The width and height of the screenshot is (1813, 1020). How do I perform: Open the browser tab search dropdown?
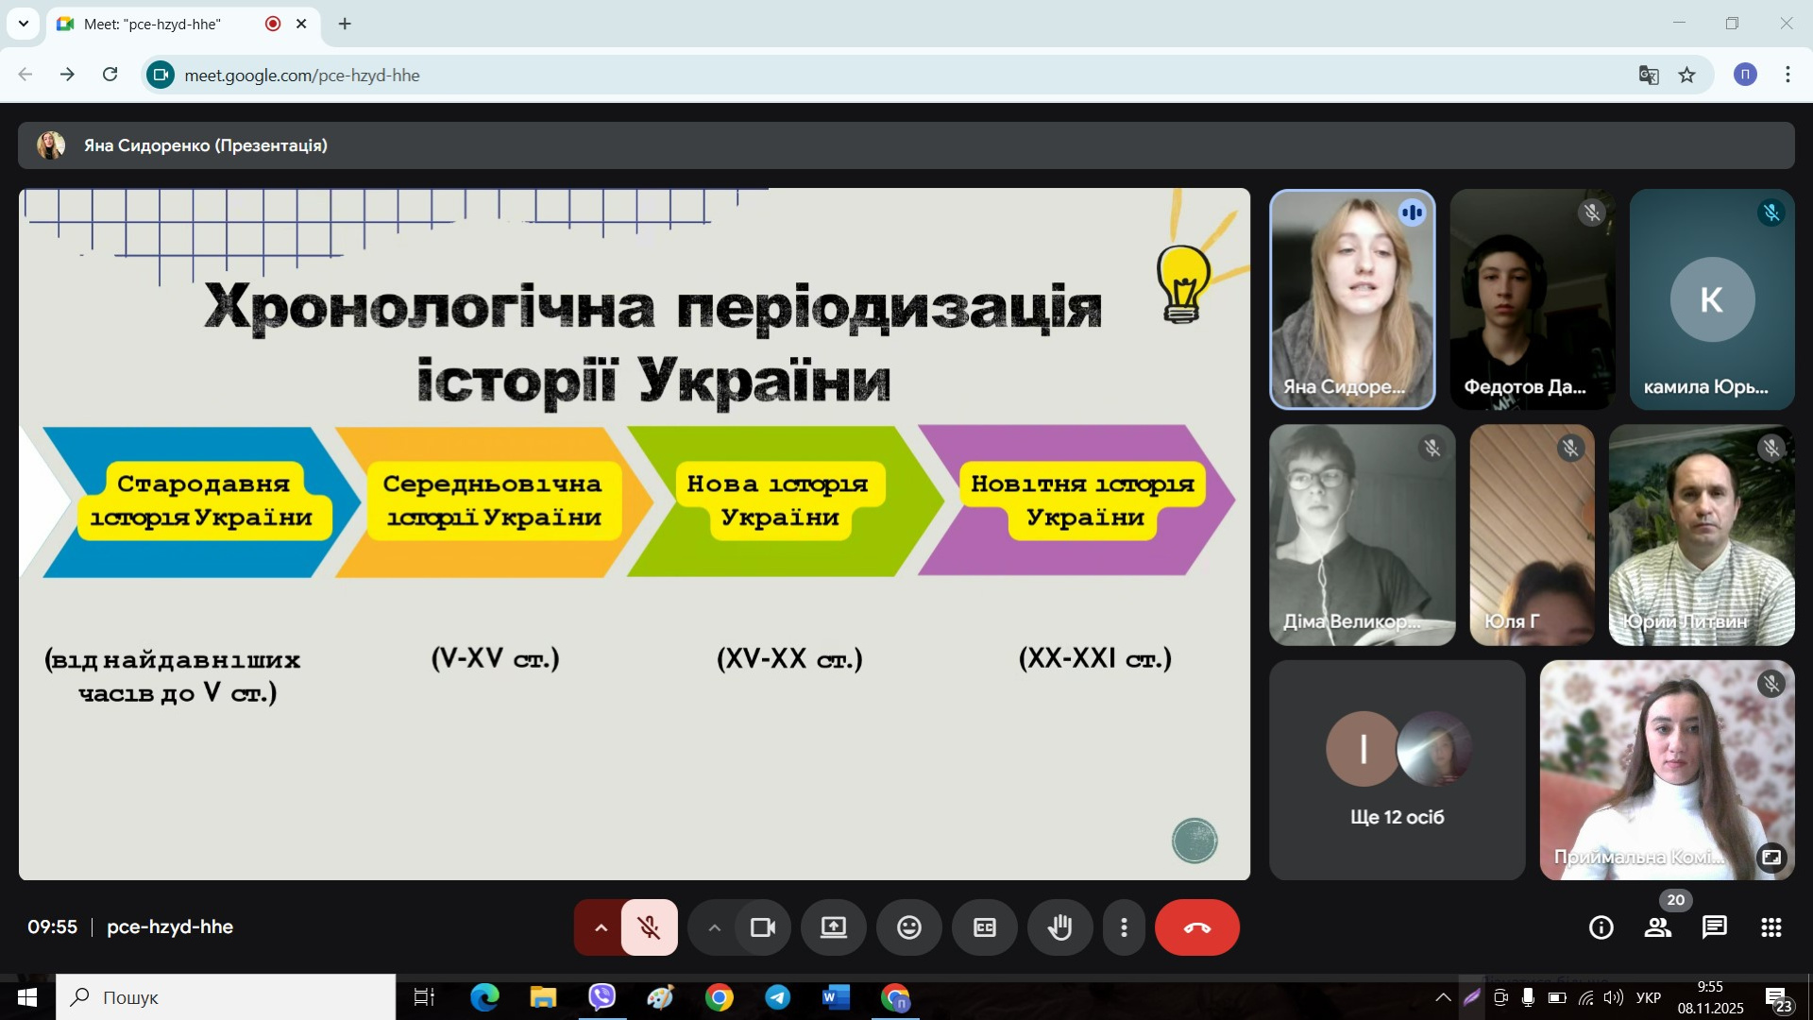23,24
